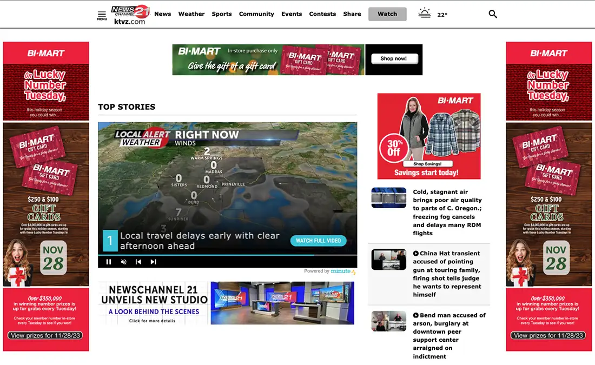Viewport: 595px width, 365px height.
Task: Open the Weather menu
Action: [191, 14]
